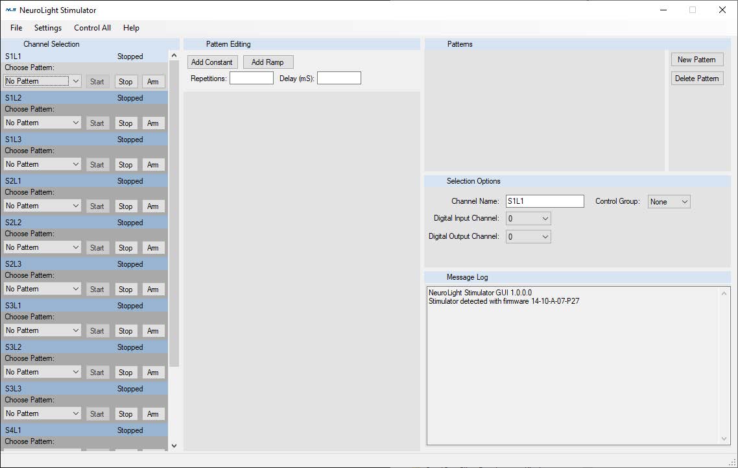
Task: Open the Control Group dropdown
Action: point(669,202)
